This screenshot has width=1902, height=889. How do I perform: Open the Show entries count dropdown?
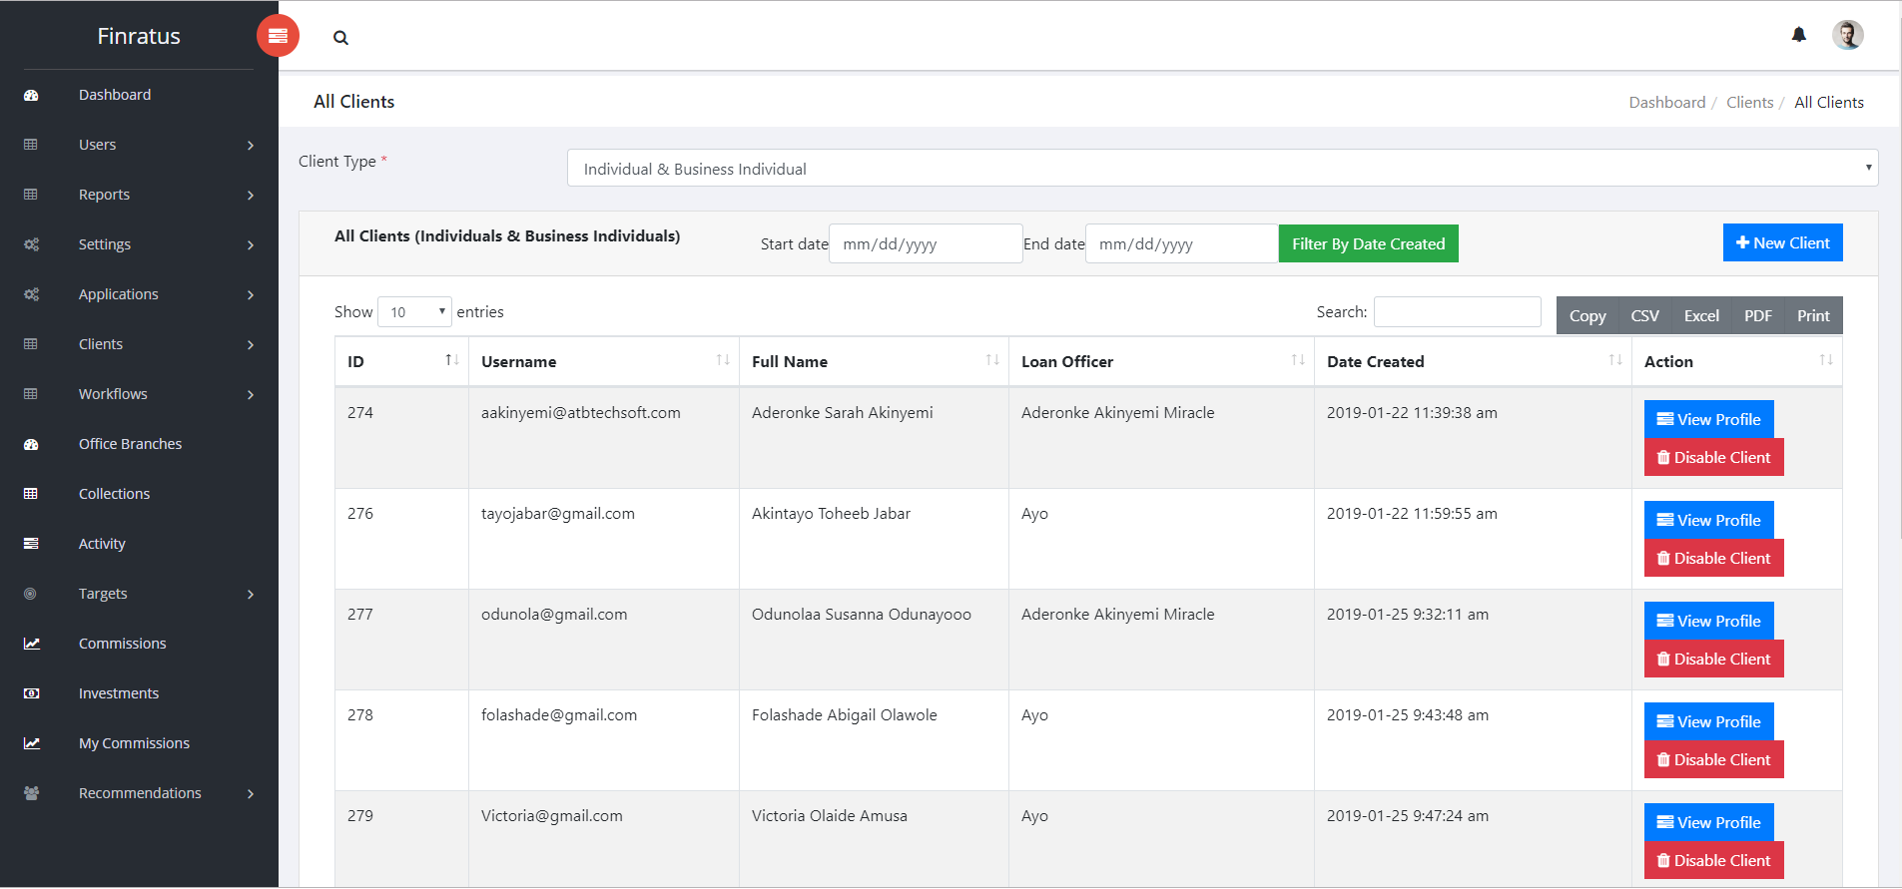click(414, 312)
